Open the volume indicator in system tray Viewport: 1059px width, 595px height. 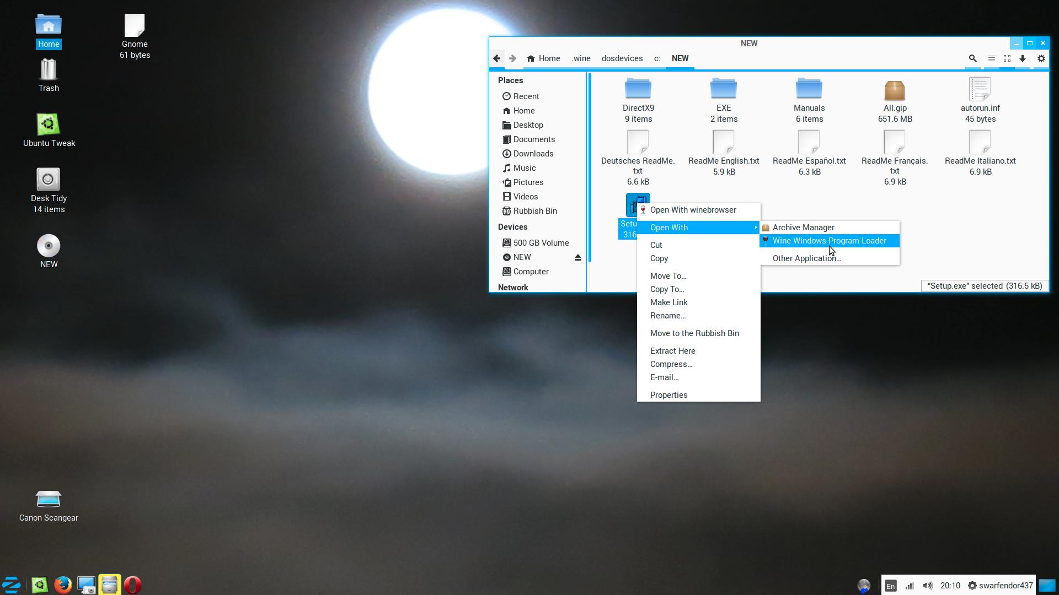[x=928, y=586]
